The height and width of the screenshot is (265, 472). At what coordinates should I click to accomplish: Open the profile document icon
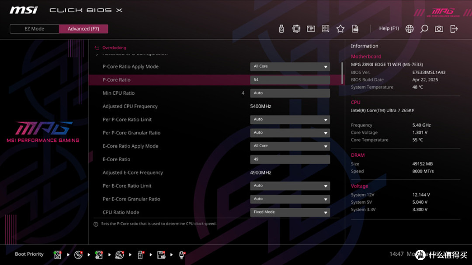click(355, 28)
